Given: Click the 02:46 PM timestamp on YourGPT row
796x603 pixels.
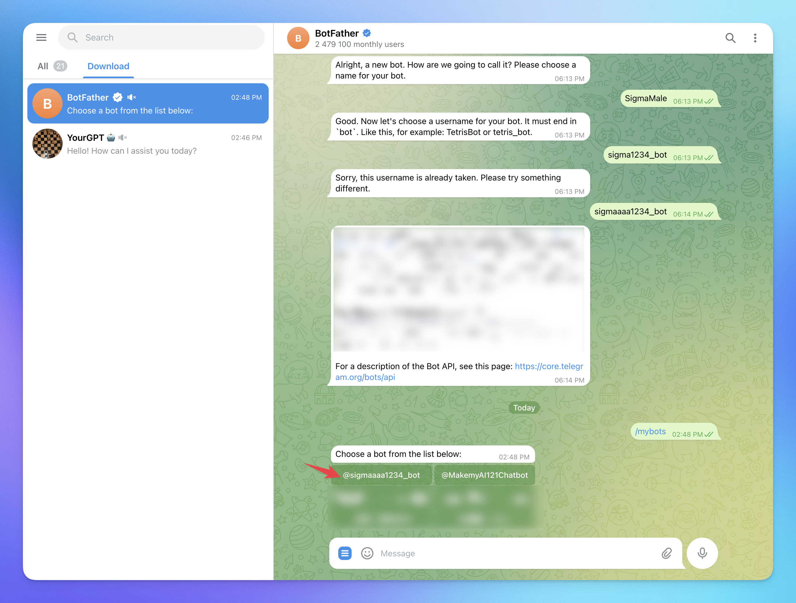Looking at the screenshot, I should (246, 137).
